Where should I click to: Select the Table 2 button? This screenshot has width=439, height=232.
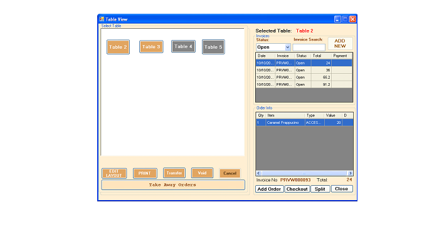118,47
